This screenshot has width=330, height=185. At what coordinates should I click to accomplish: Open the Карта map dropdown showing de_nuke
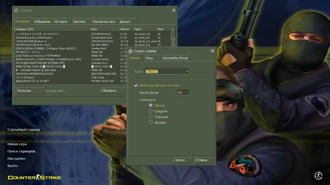(167, 72)
